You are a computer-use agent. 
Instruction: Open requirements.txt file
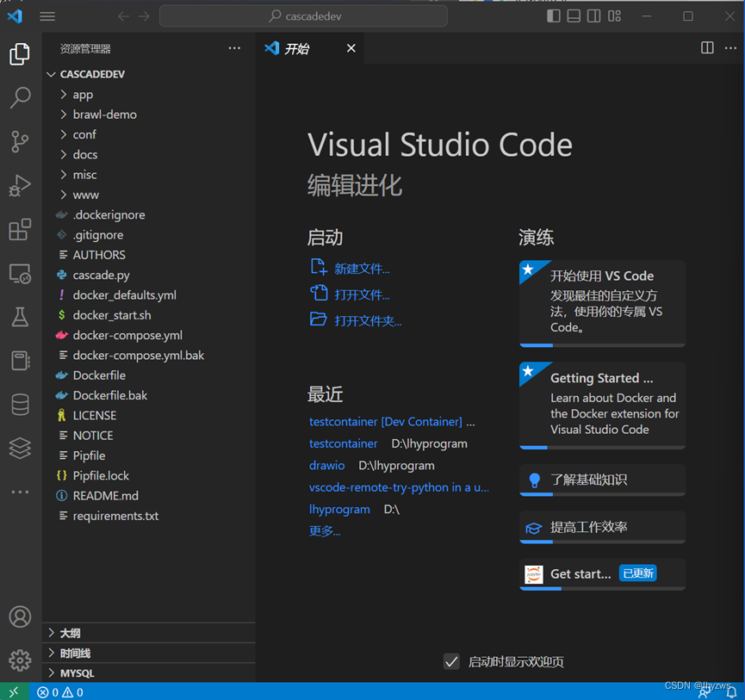coord(149,516)
